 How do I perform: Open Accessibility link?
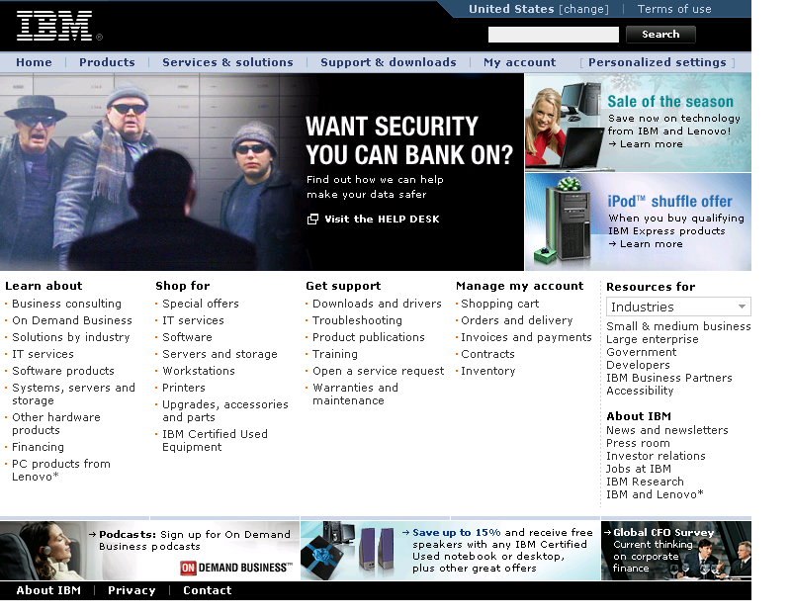640,391
